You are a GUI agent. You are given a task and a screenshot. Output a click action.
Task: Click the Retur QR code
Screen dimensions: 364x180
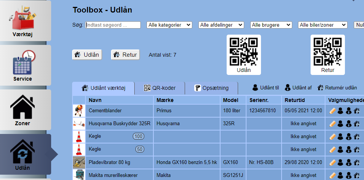pos(327,55)
